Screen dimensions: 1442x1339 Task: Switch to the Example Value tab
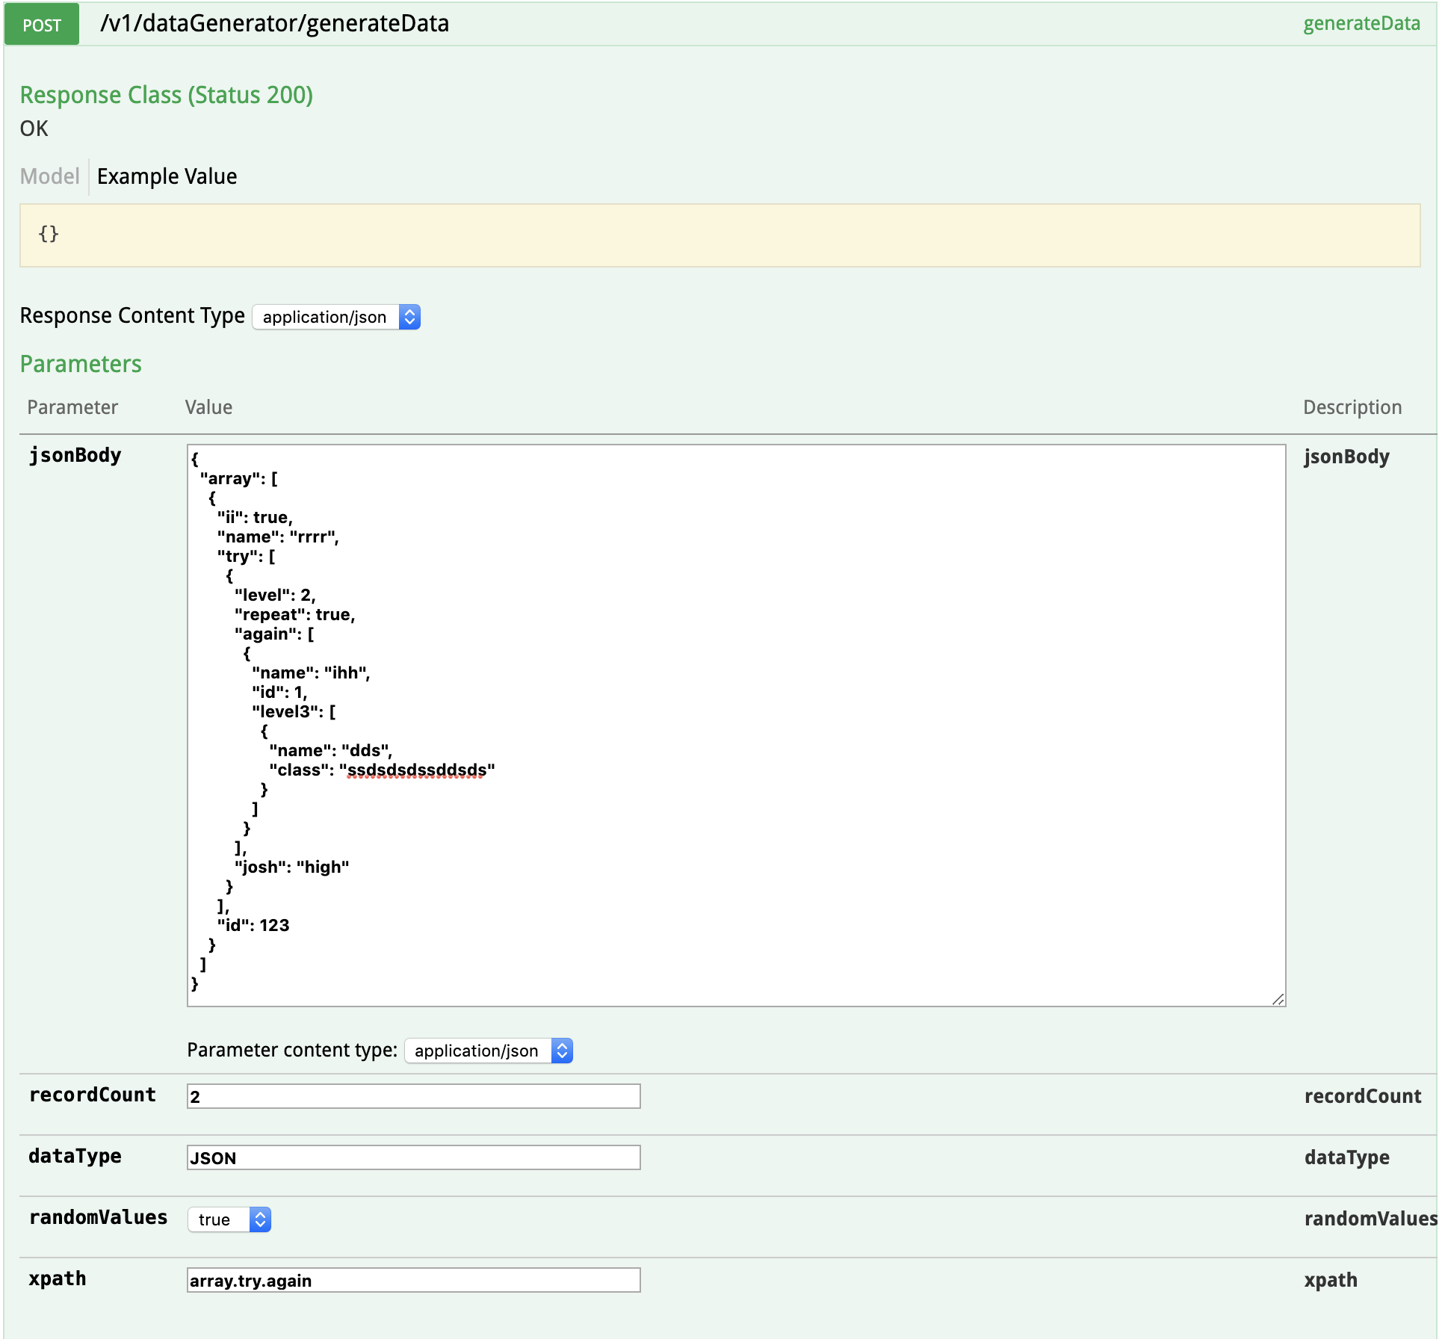[167, 176]
